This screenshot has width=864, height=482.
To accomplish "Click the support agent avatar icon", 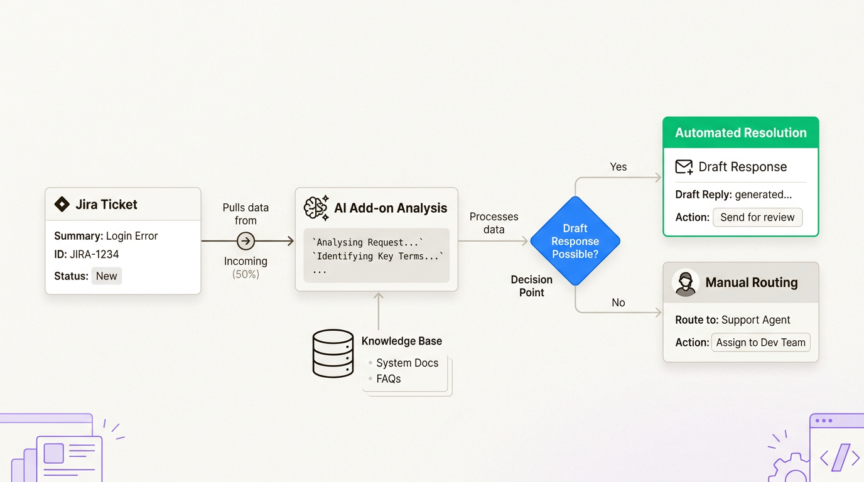I will click(686, 283).
